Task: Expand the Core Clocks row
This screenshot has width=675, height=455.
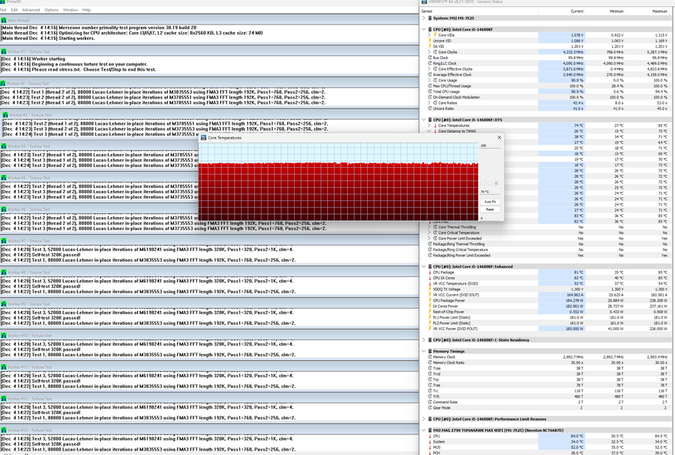Action: [x=429, y=52]
